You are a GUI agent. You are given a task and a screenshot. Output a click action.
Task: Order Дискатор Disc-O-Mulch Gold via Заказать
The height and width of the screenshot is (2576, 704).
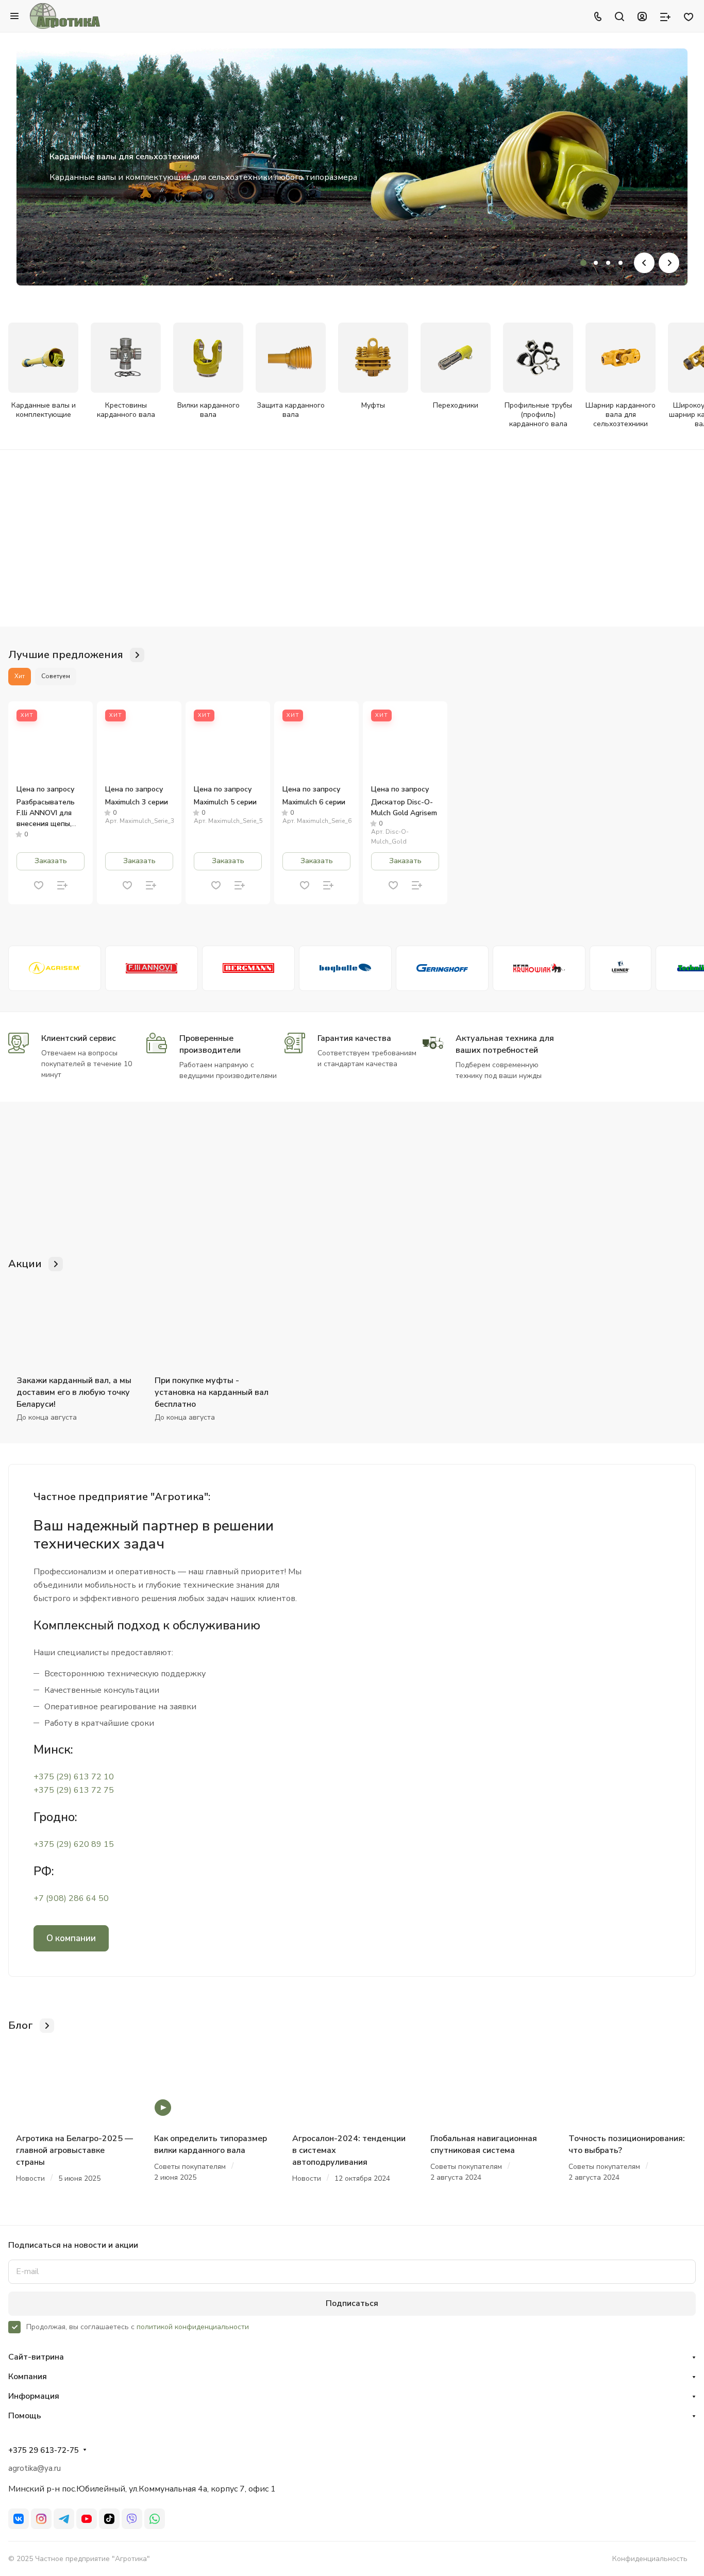405,861
